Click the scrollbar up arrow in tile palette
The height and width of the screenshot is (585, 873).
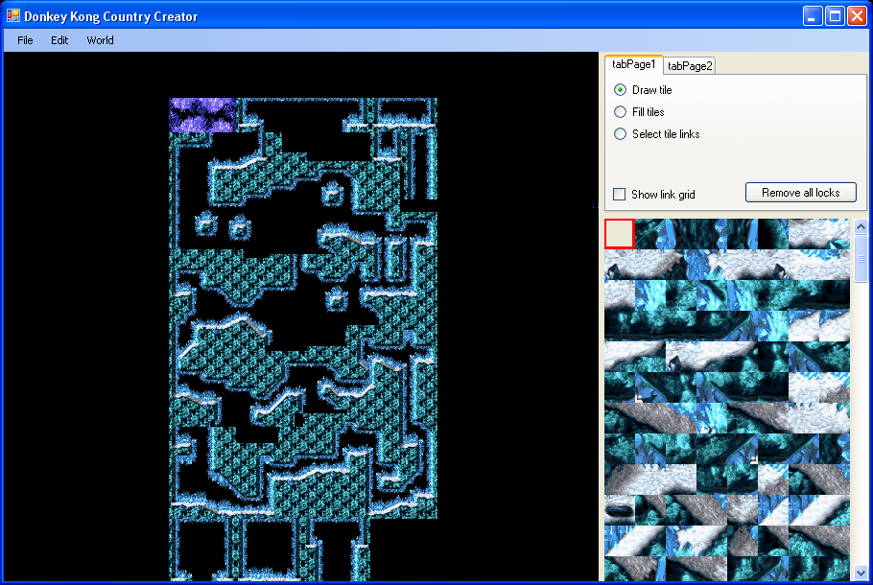(x=861, y=227)
